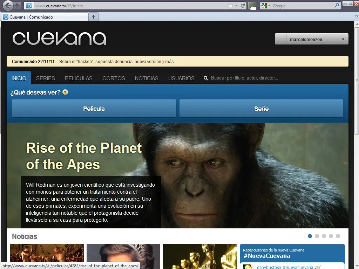Open Rise of the Planet of the Apes title

[x=84, y=156]
